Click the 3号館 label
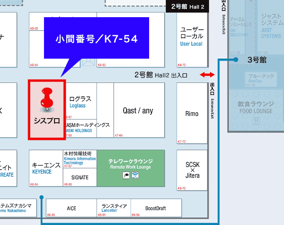The width and height of the screenshot is (284, 225). point(257,60)
